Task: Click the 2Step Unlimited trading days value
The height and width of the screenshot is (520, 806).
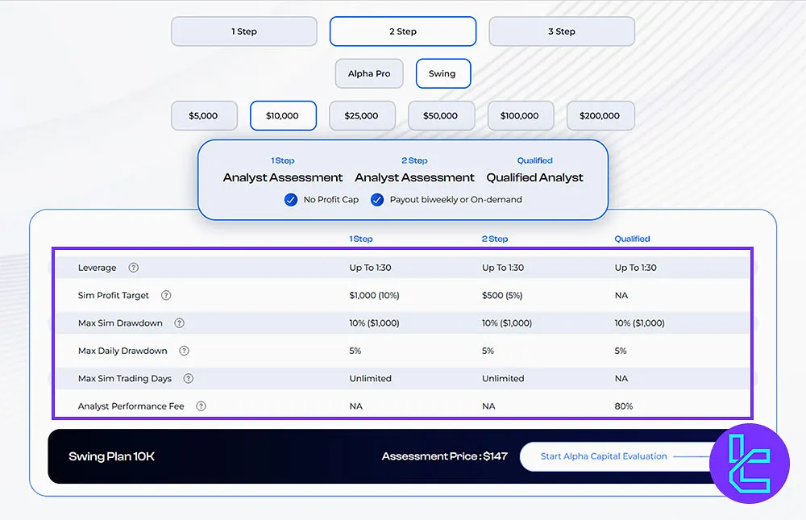Action: pyautogui.click(x=503, y=379)
